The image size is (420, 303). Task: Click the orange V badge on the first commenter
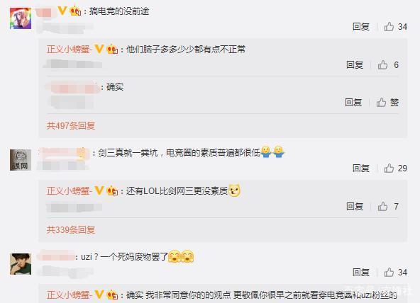[62, 11]
